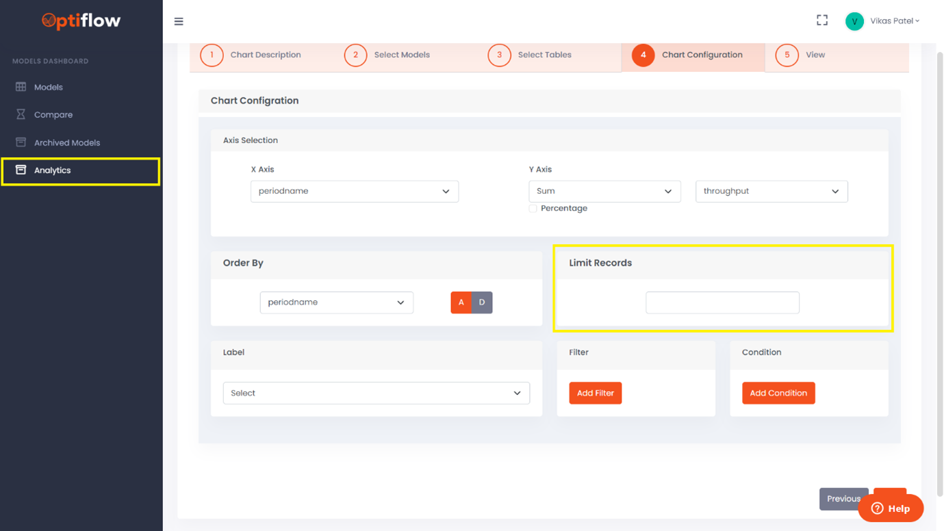Viewport: 944px width, 531px height.
Task: Toggle ascending order with the A button
Action: pyautogui.click(x=461, y=302)
